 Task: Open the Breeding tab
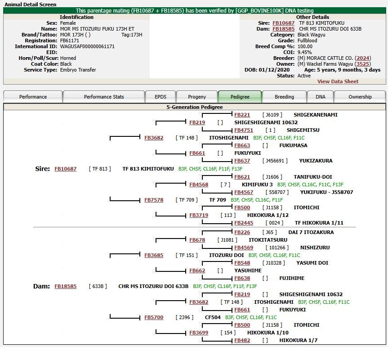pos(284,97)
